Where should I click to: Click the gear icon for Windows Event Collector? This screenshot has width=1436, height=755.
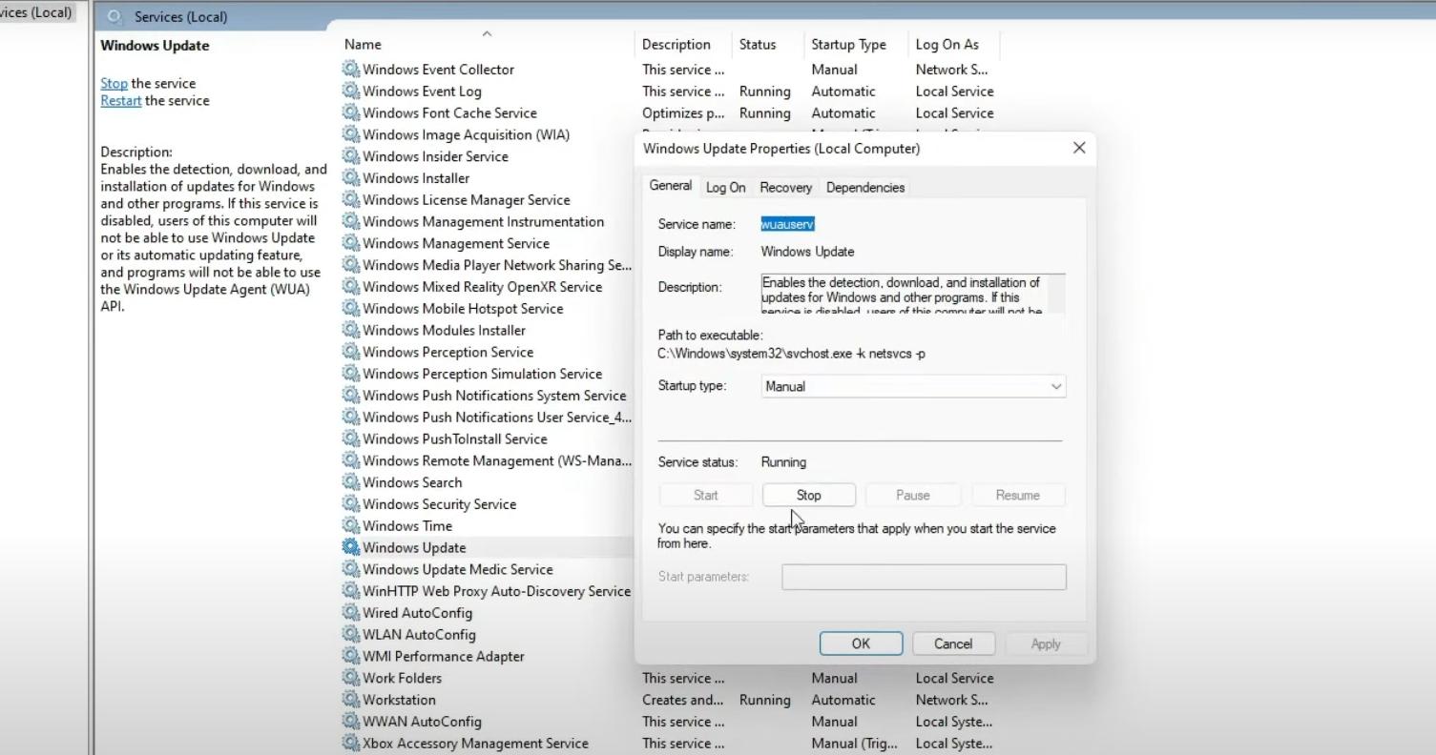pyautogui.click(x=350, y=69)
